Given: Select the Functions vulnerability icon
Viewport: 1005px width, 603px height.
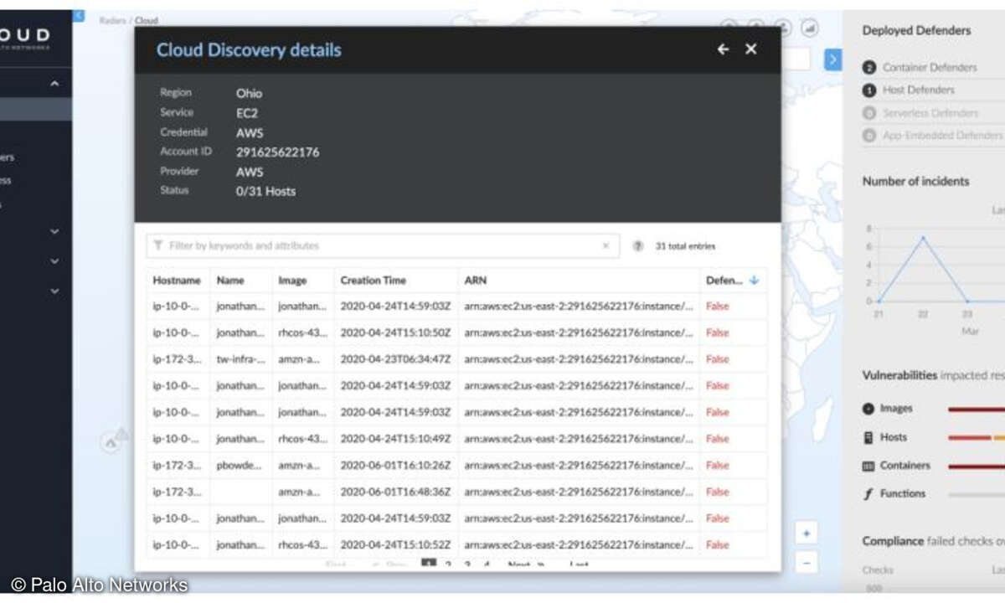Looking at the screenshot, I should [868, 494].
